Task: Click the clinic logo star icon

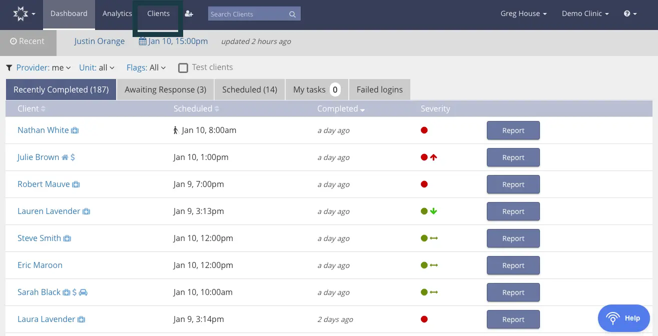Action: (x=21, y=13)
